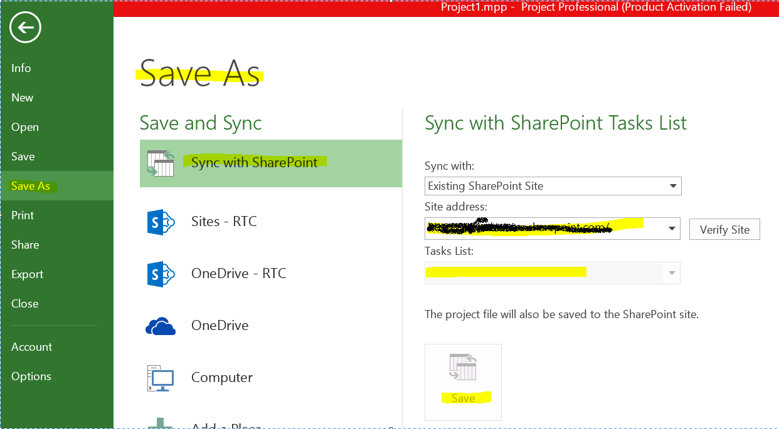This screenshot has width=779, height=429.
Task: Select the plain OneDrive location label
Action: [220, 326]
